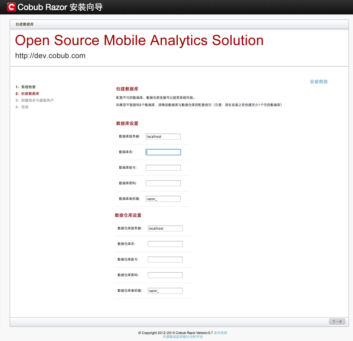Select the 数据库账号 input field
Image resolution: width=353 pixels, height=341 pixels.
click(x=163, y=168)
